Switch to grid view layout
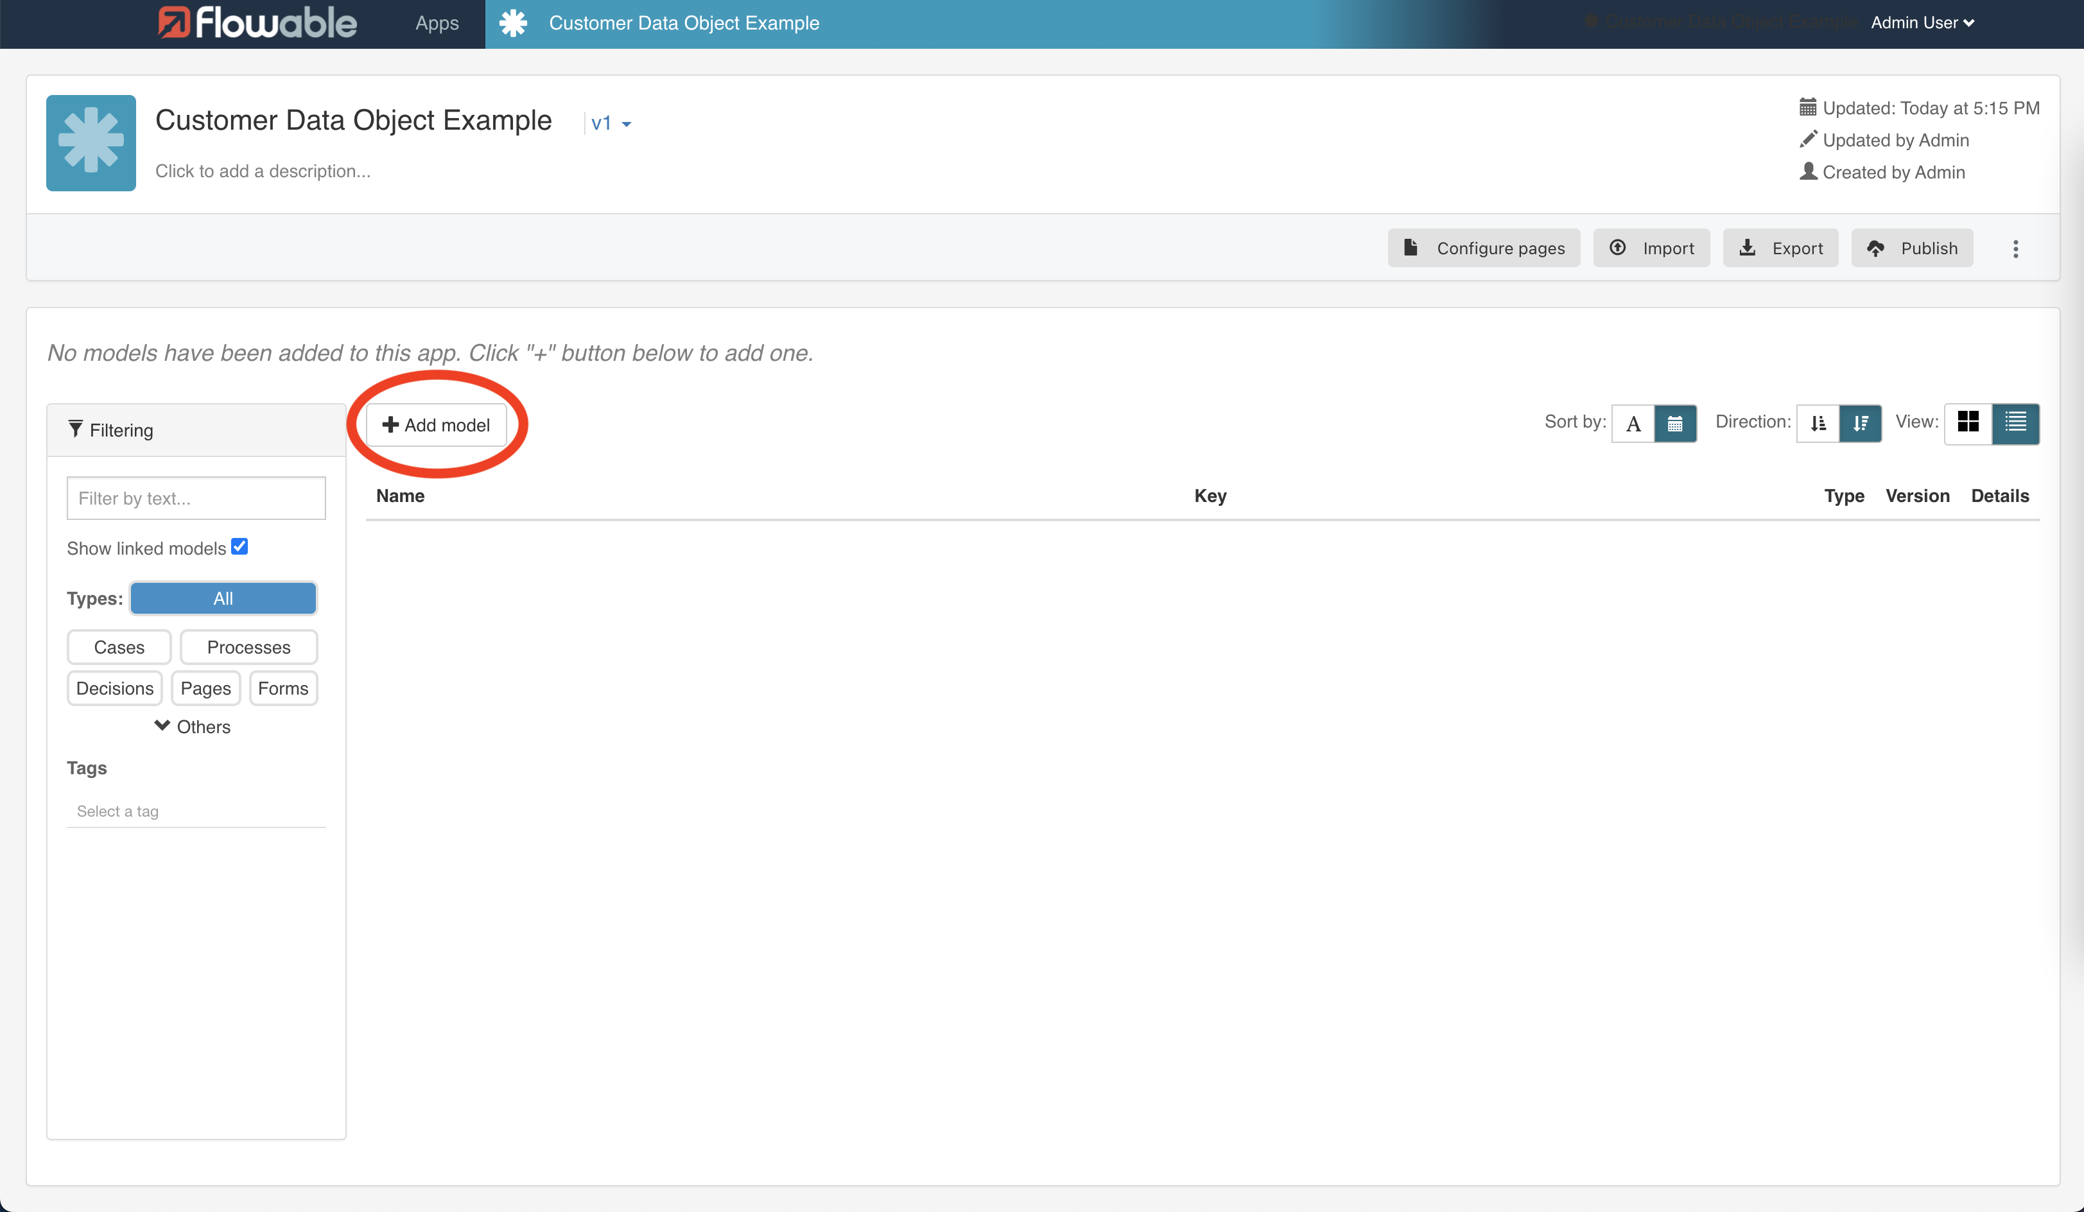Viewport: 2084px width, 1212px height. tap(1969, 423)
